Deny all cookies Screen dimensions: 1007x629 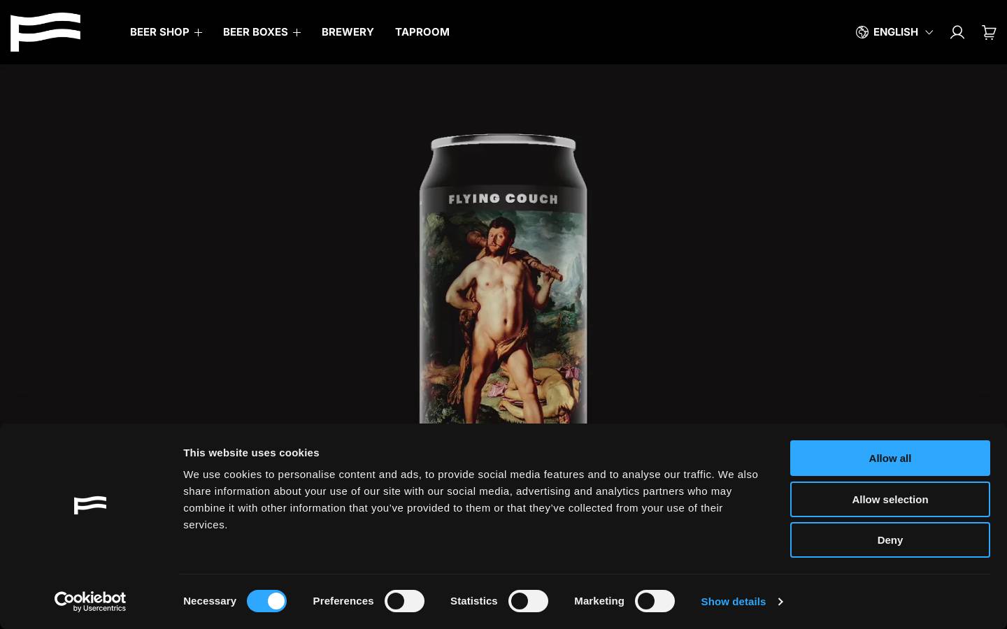(890, 540)
